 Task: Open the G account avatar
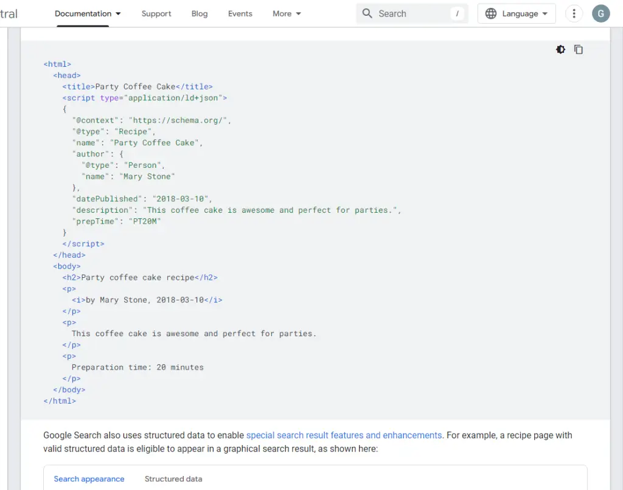click(x=600, y=13)
